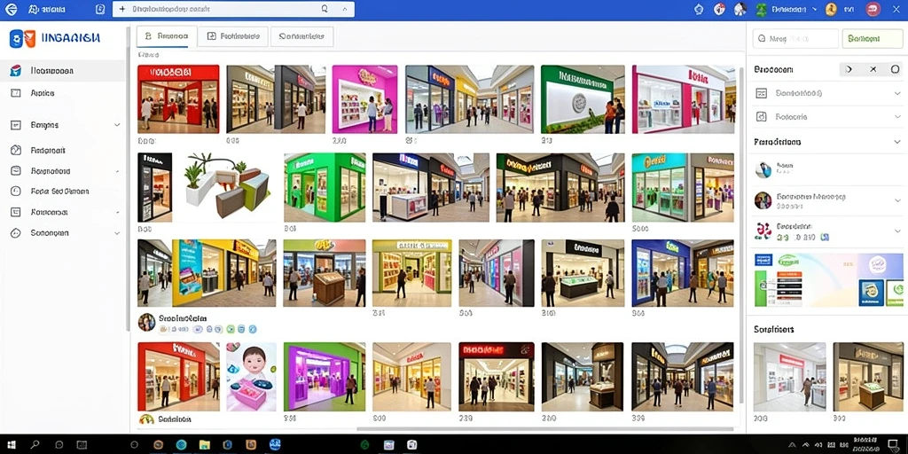
Task: Toggle the half-moon option in right panel header
Action: (849, 69)
